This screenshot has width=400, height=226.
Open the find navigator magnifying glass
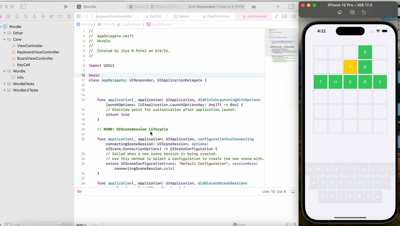click(x=26, y=16)
